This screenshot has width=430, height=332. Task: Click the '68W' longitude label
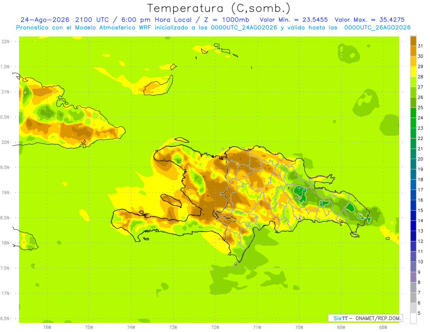tap(383, 327)
